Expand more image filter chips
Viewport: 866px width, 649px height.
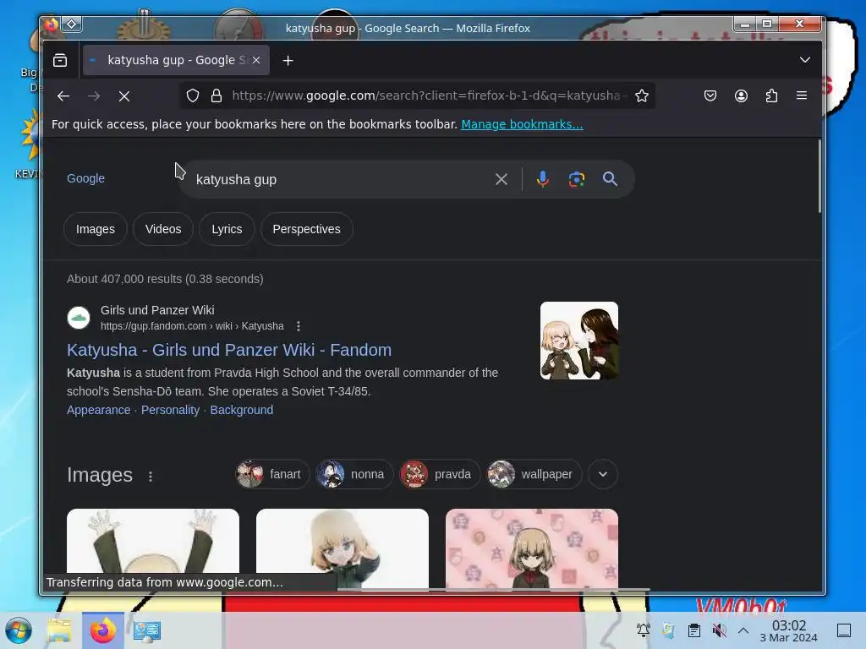(x=602, y=474)
